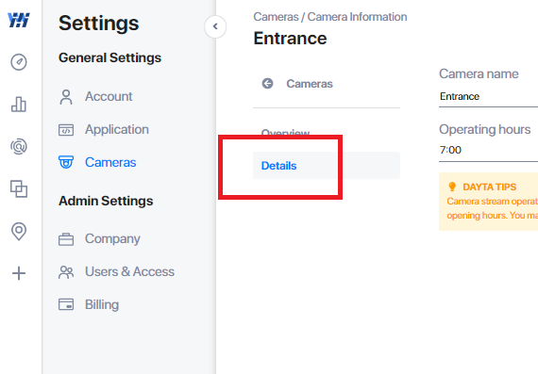
Task: Open Billing settings
Action: click(x=89, y=304)
